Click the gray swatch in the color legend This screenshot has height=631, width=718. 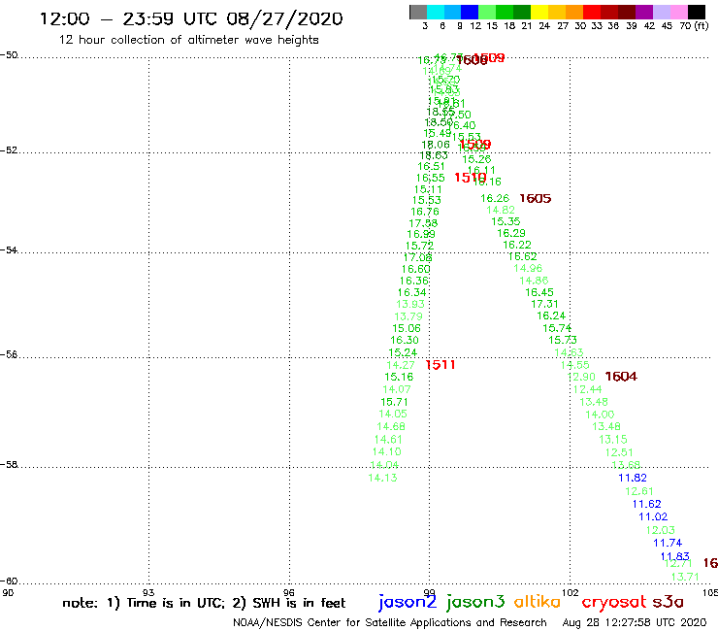418,12
